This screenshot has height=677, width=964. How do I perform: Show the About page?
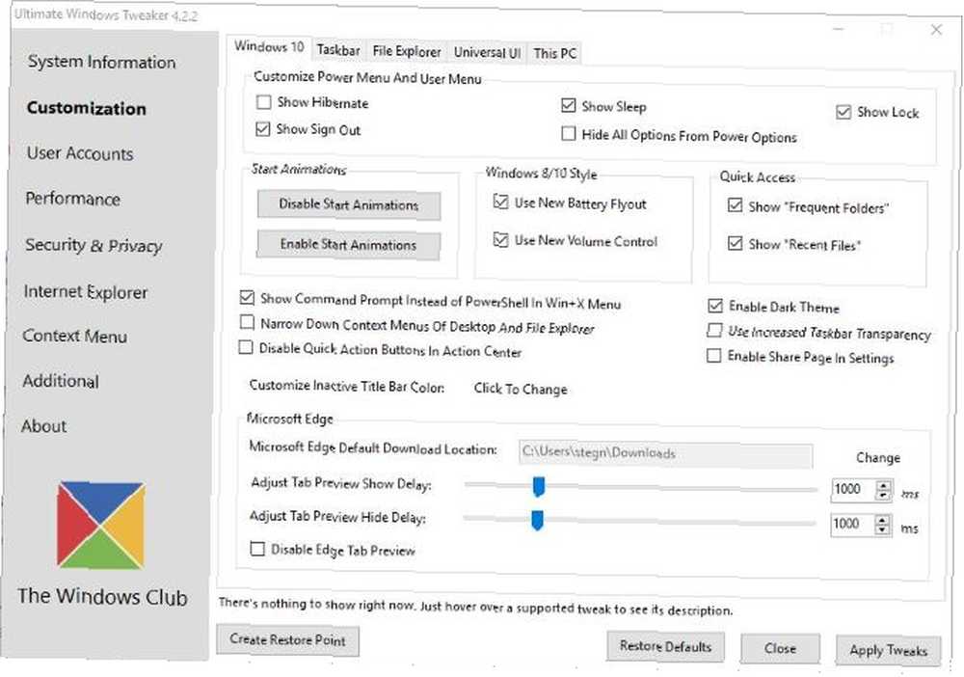click(43, 426)
